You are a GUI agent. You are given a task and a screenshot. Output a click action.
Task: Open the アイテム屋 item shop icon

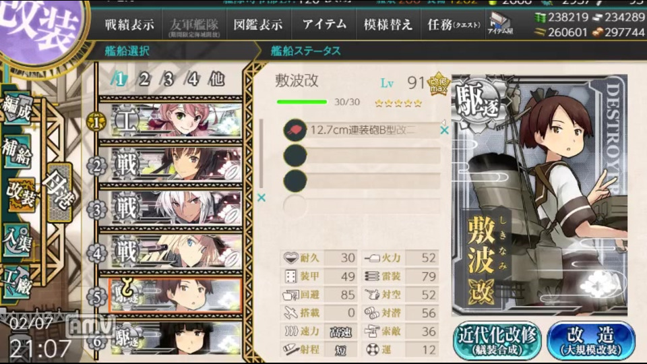coord(499,24)
